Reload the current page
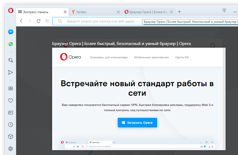This screenshot has width=238, height=155. [x=39, y=21]
